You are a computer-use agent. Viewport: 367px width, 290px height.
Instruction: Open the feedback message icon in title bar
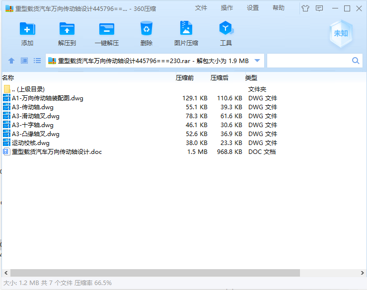pyautogui.click(x=319, y=8)
